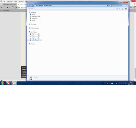Toggle the preview pane icon
Image resolution: width=136 pixels, height=128 pixels.
122,9
